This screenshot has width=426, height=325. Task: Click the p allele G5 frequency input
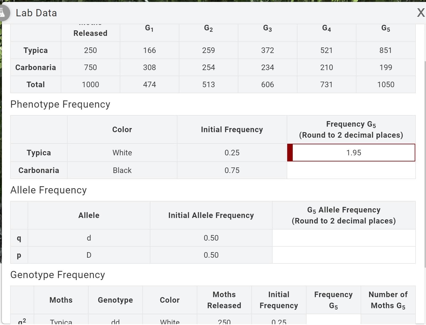tap(344, 255)
